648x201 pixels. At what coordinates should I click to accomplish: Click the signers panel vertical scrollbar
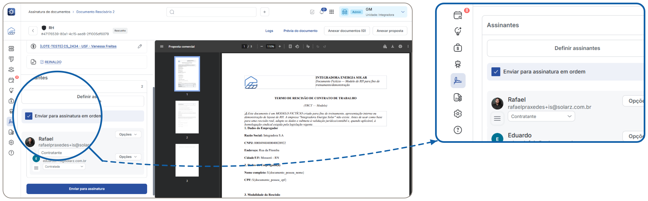(153, 141)
